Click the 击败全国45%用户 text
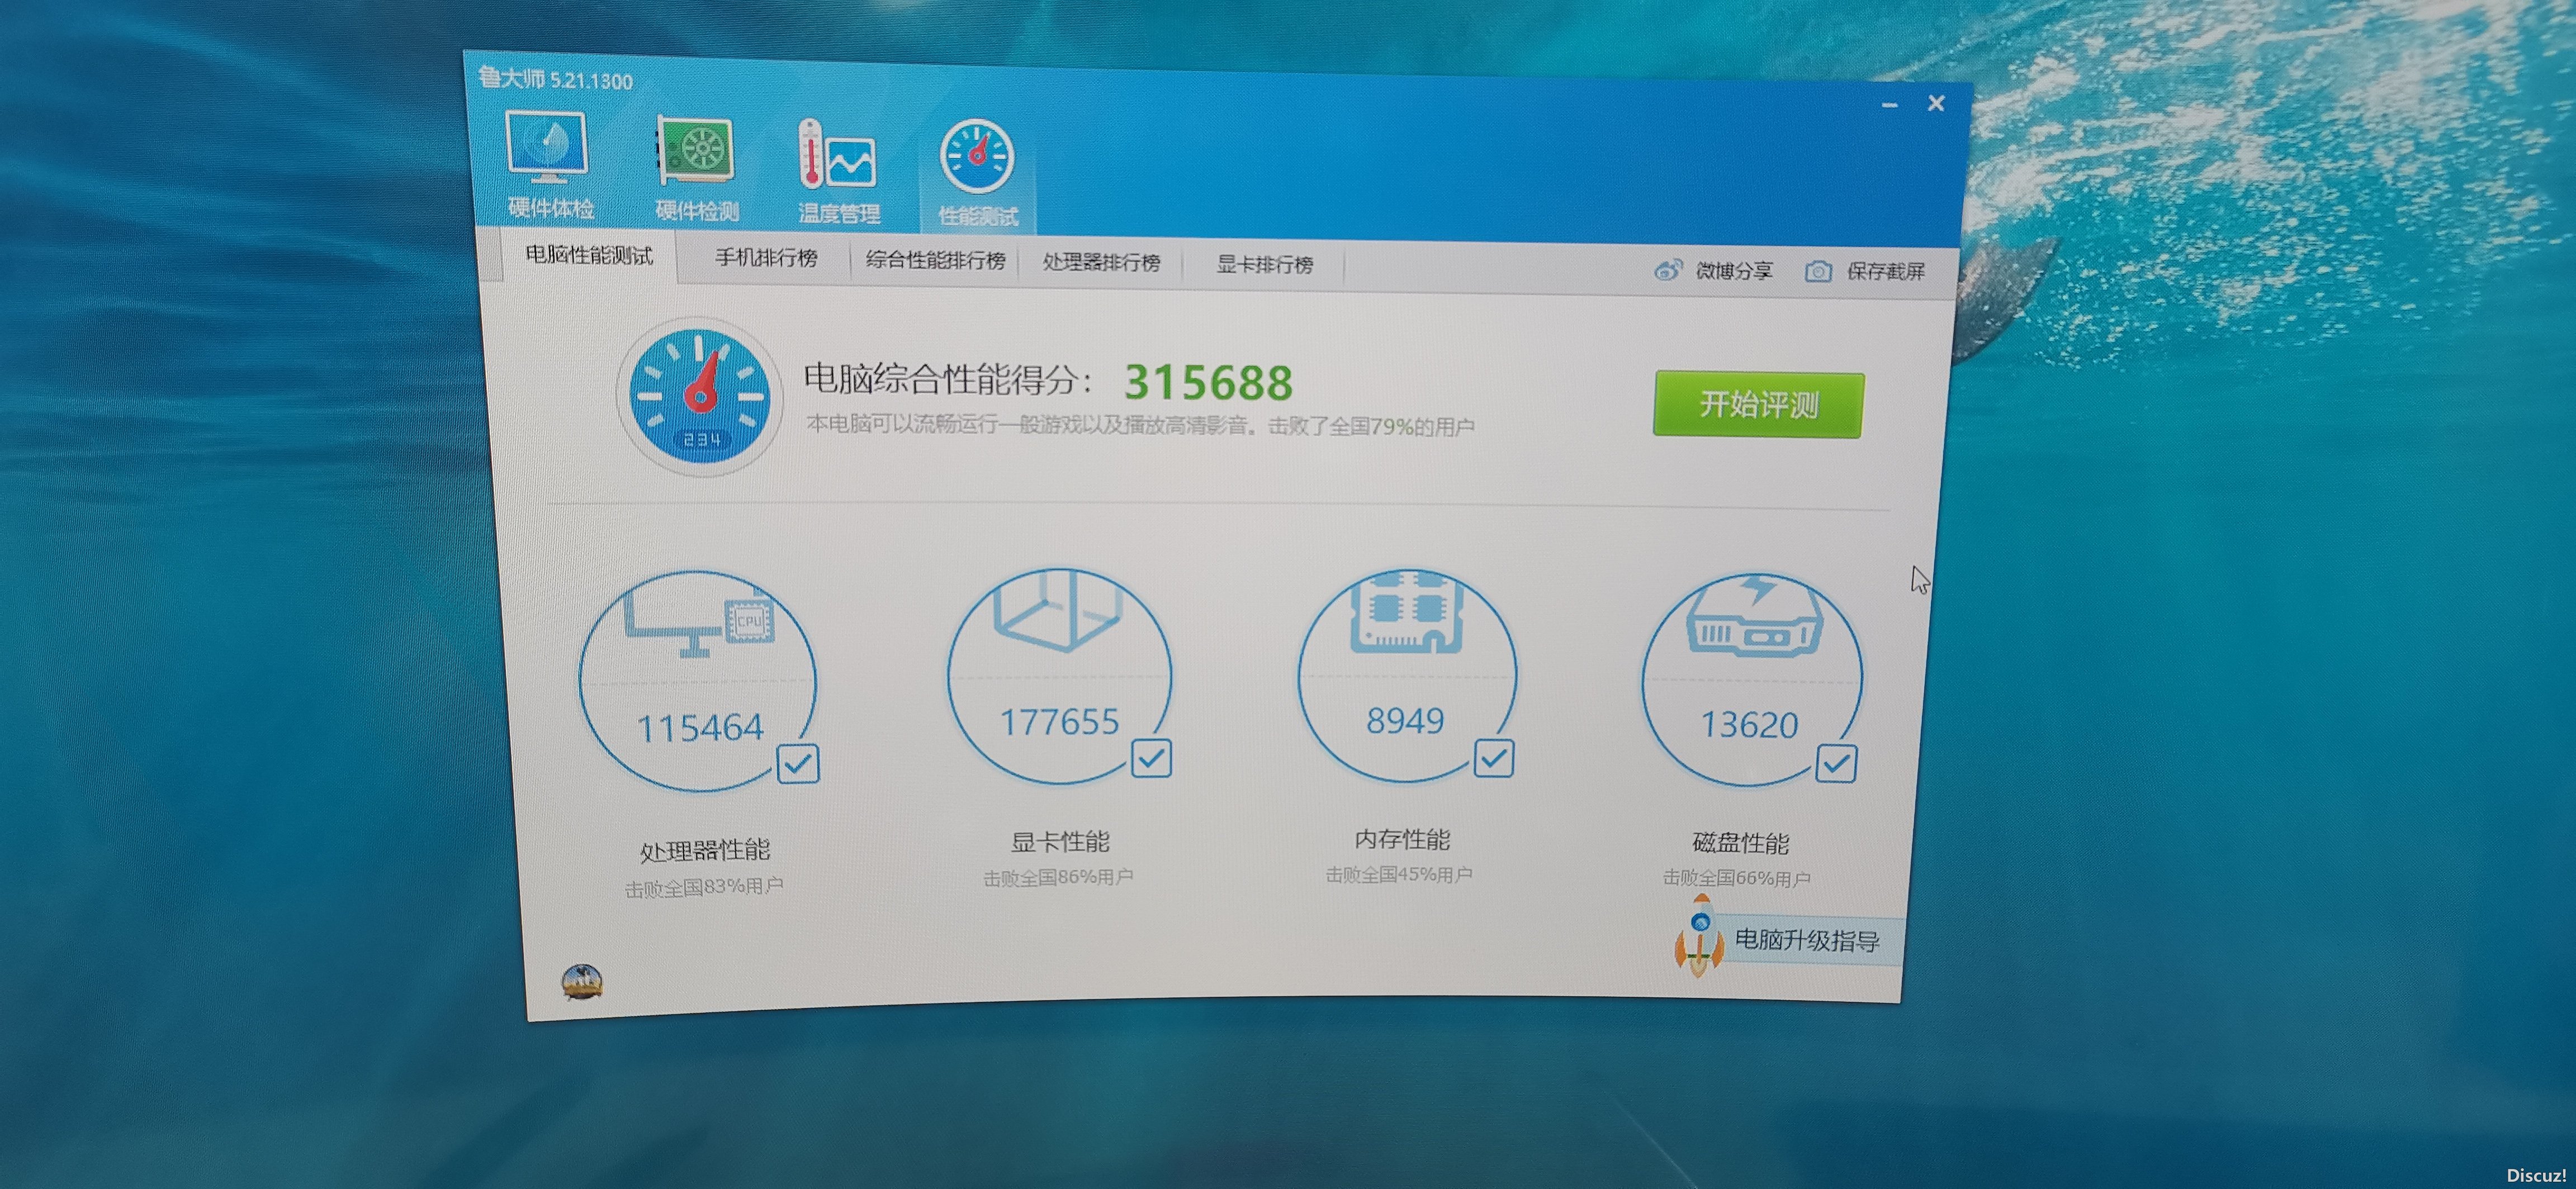 point(1399,875)
